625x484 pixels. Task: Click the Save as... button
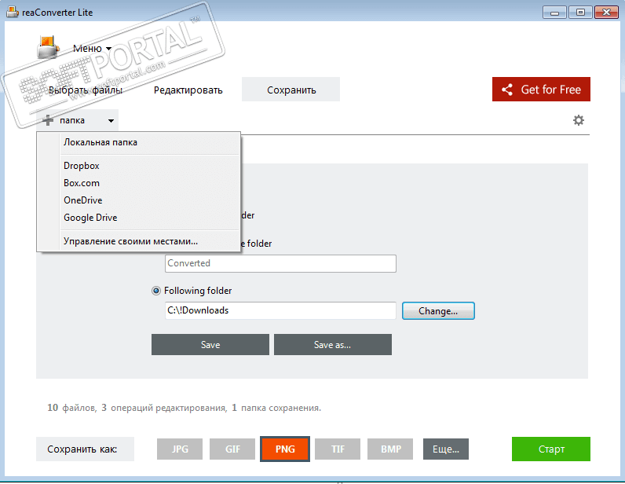[x=332, y=345]
